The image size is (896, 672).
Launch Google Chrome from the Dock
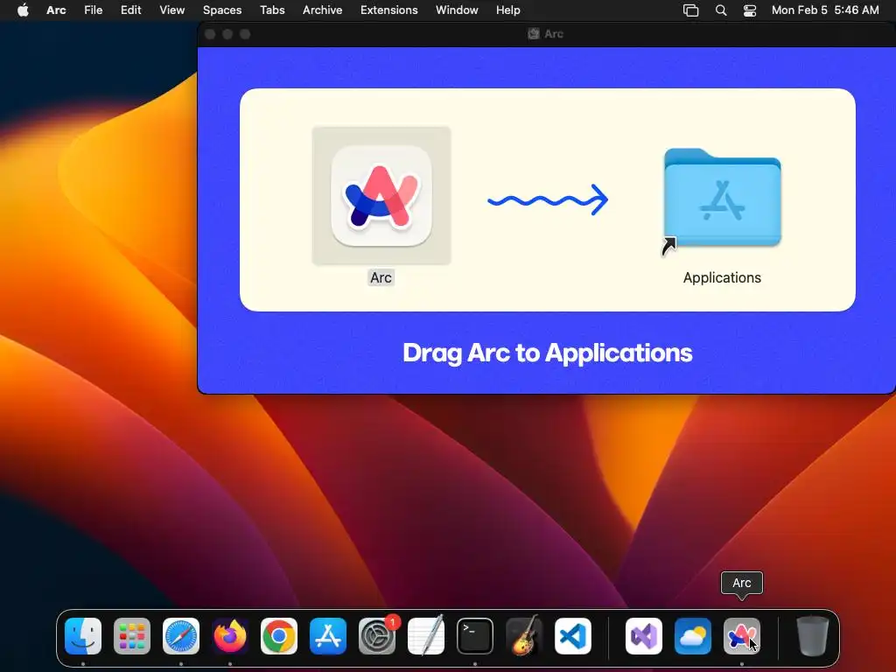coord(279,636)
